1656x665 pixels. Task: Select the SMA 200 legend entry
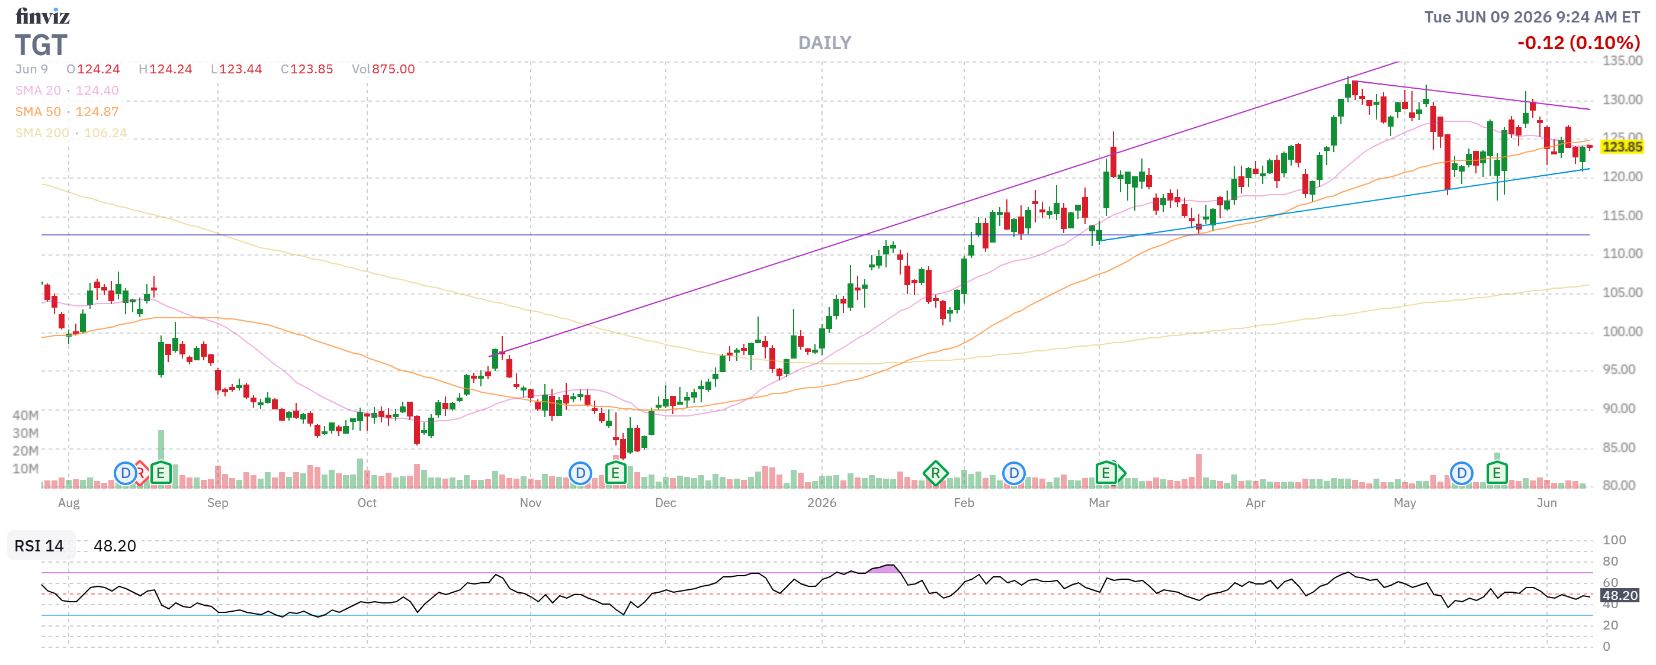(x=70, y=133)
